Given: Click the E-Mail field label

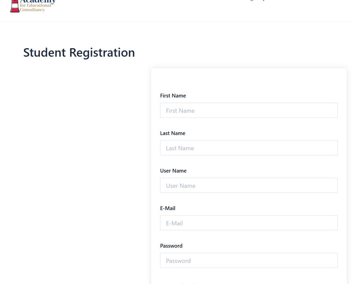Looking at the screenshot, I should (168, 208).
